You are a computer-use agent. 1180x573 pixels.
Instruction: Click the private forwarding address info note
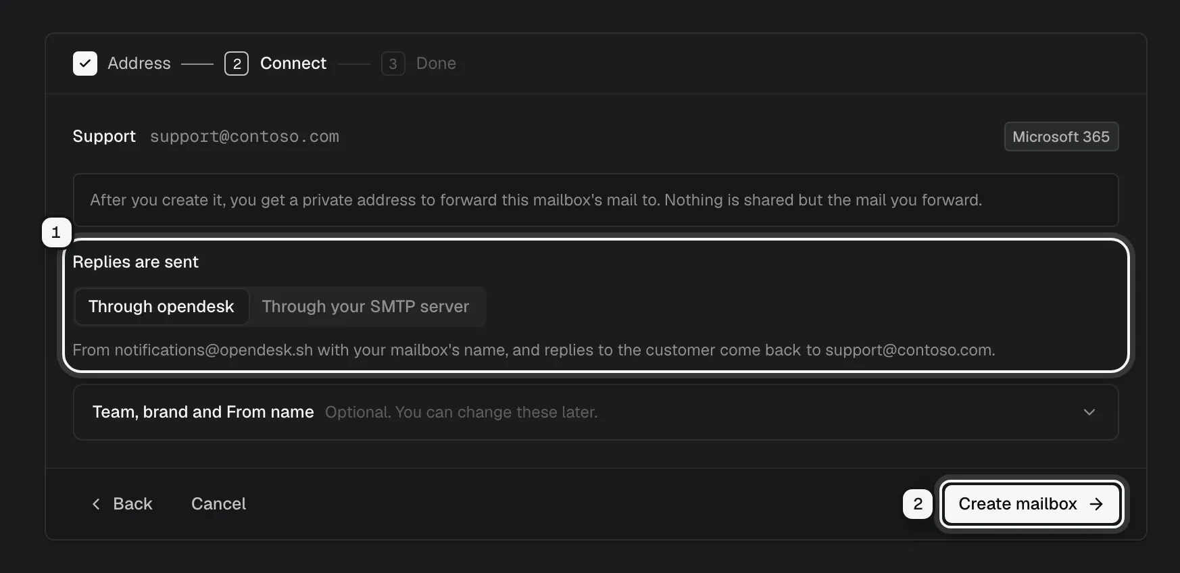[x=595, y=200]
